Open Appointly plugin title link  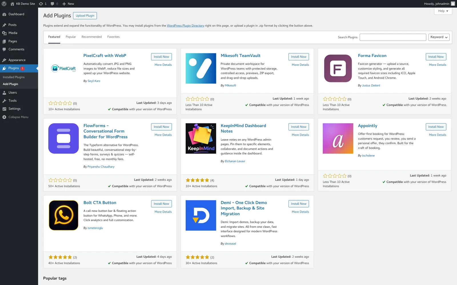(368, 126)
